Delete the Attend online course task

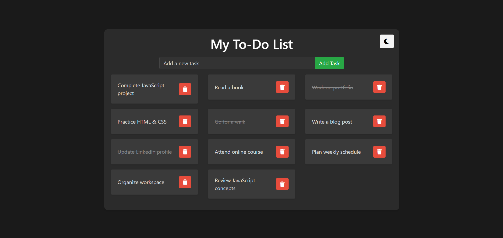[x=282, y=152]
